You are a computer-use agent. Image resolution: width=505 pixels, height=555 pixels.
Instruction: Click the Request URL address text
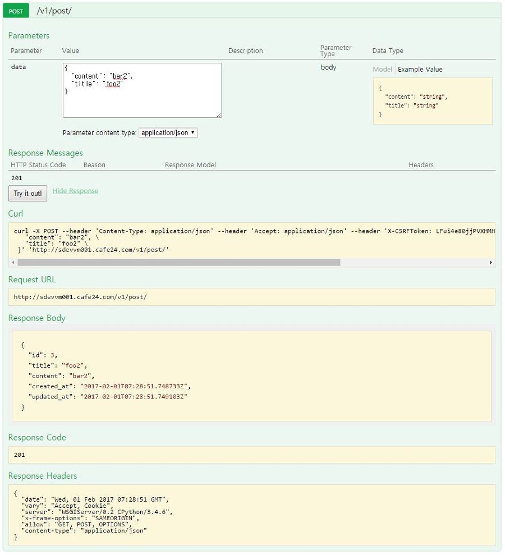80,297
